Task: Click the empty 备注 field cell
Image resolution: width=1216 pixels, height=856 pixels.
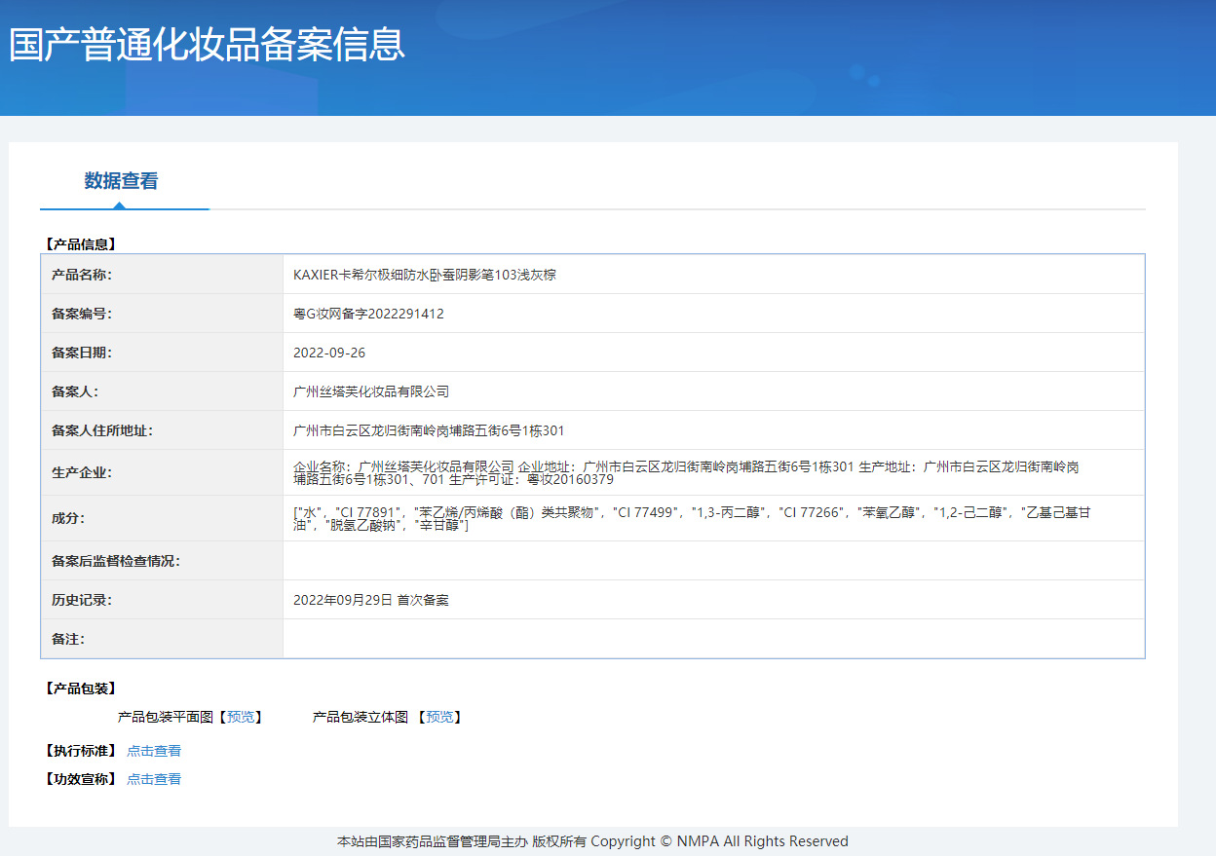Action: tap(712, 639)
